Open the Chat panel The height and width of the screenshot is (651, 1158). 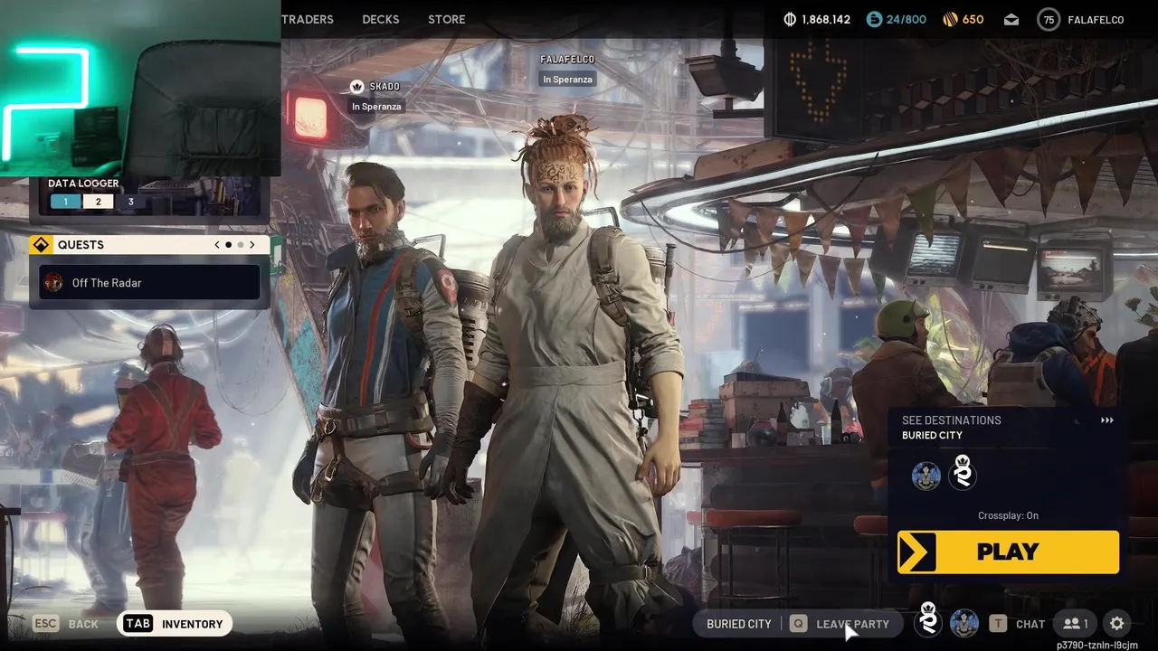pos(1030,624)
